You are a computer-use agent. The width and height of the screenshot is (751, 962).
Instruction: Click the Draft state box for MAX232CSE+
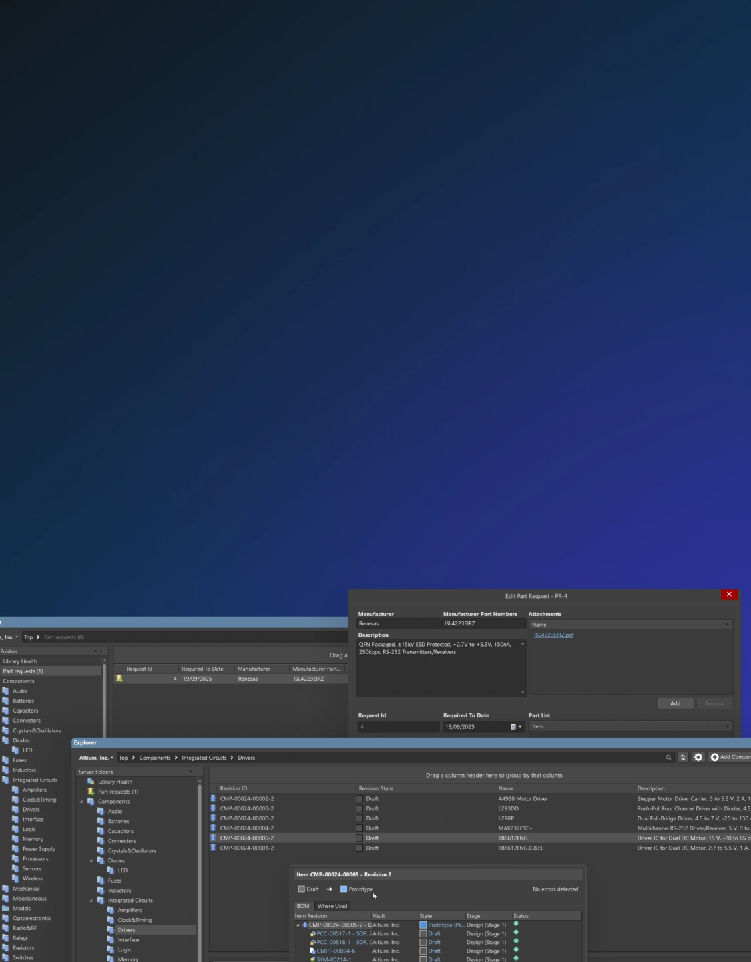click(x=360, y=828)
